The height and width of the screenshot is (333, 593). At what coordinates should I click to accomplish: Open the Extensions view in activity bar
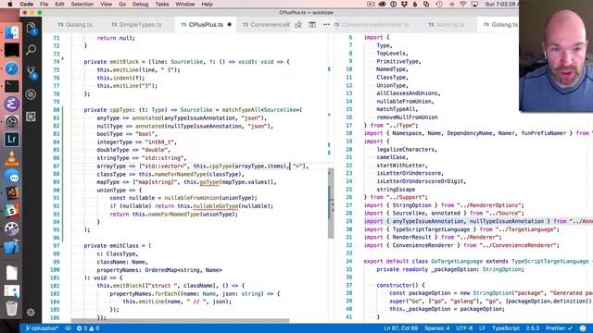click(31, 117)
